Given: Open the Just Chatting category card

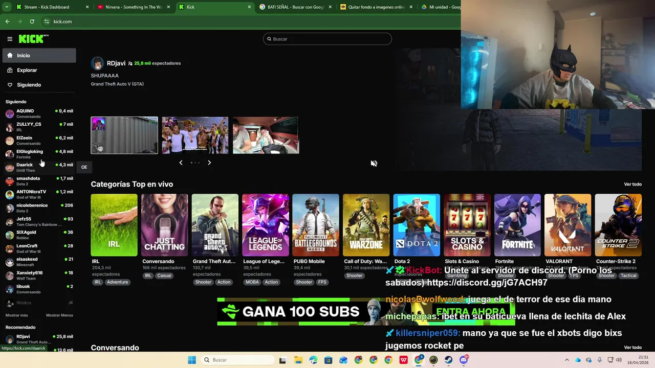Looking at the screenshot, I should pyautogui.click(x=164, y=225).
